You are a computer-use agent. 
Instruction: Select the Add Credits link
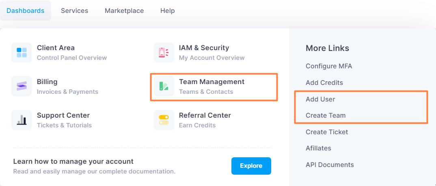[324, 82]
